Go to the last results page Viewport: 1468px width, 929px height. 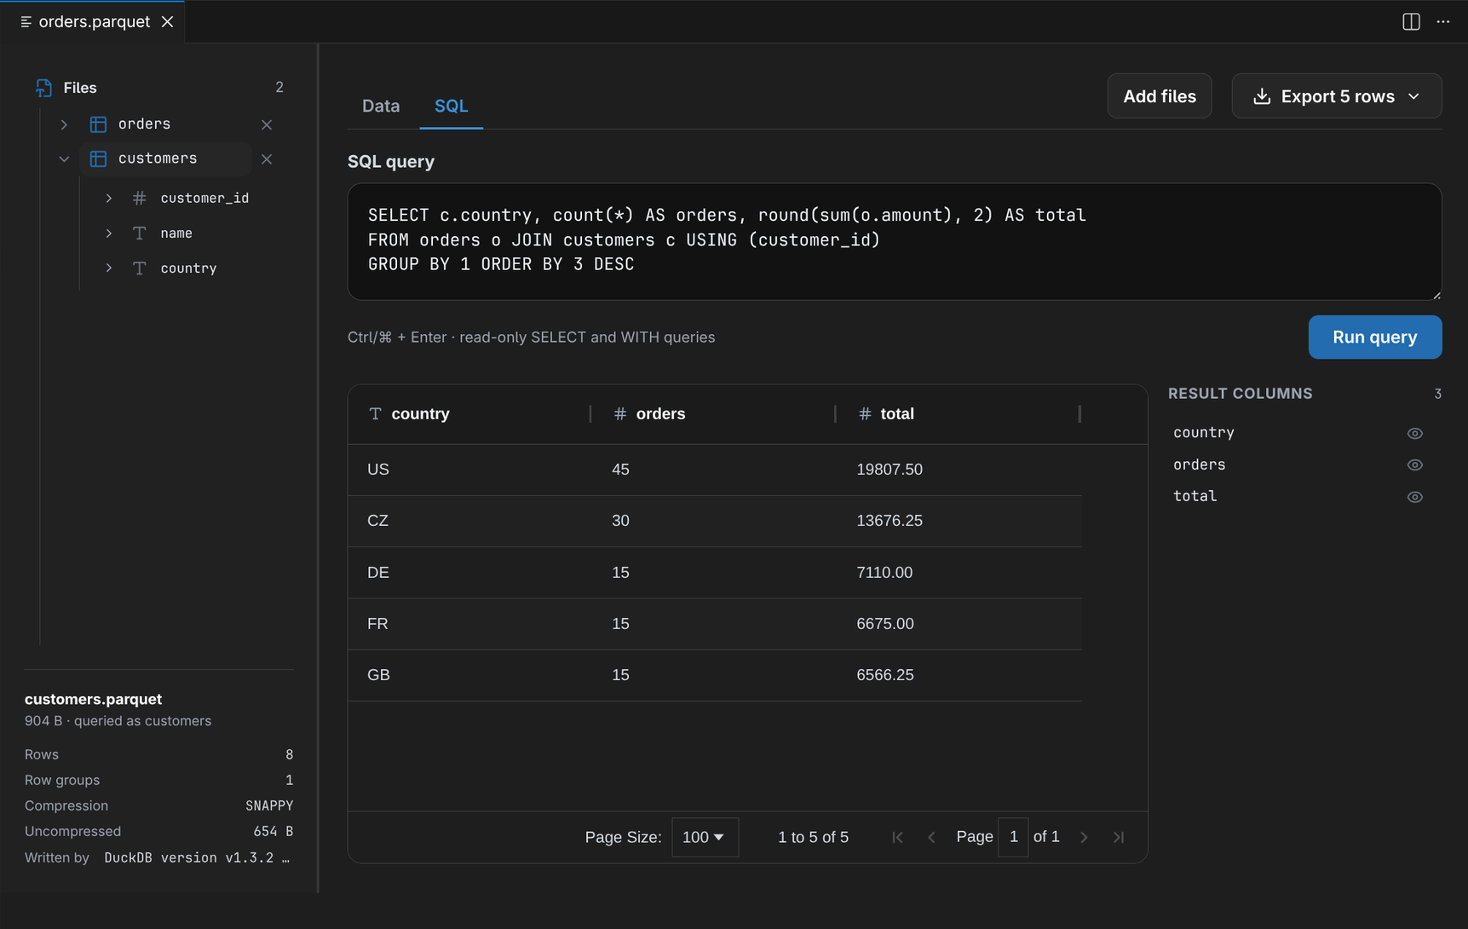coord(1119,837)
